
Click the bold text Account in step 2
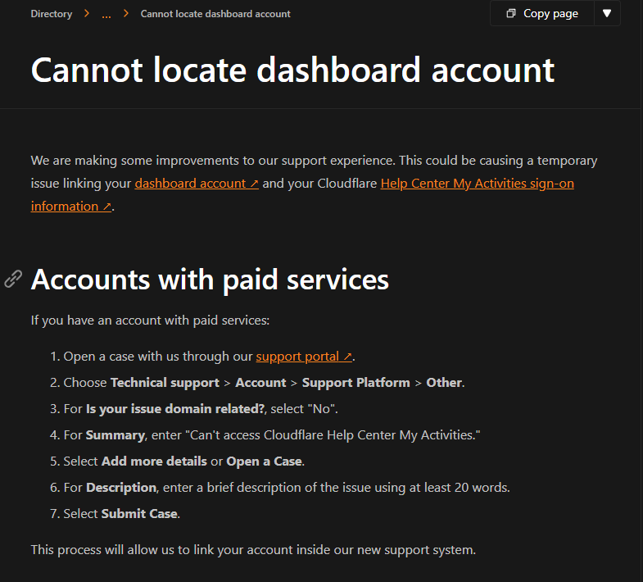point(260,383)
